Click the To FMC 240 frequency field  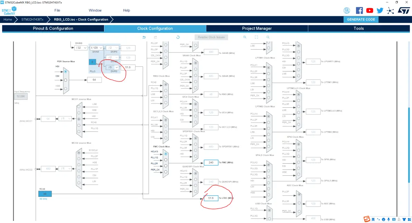211,162
